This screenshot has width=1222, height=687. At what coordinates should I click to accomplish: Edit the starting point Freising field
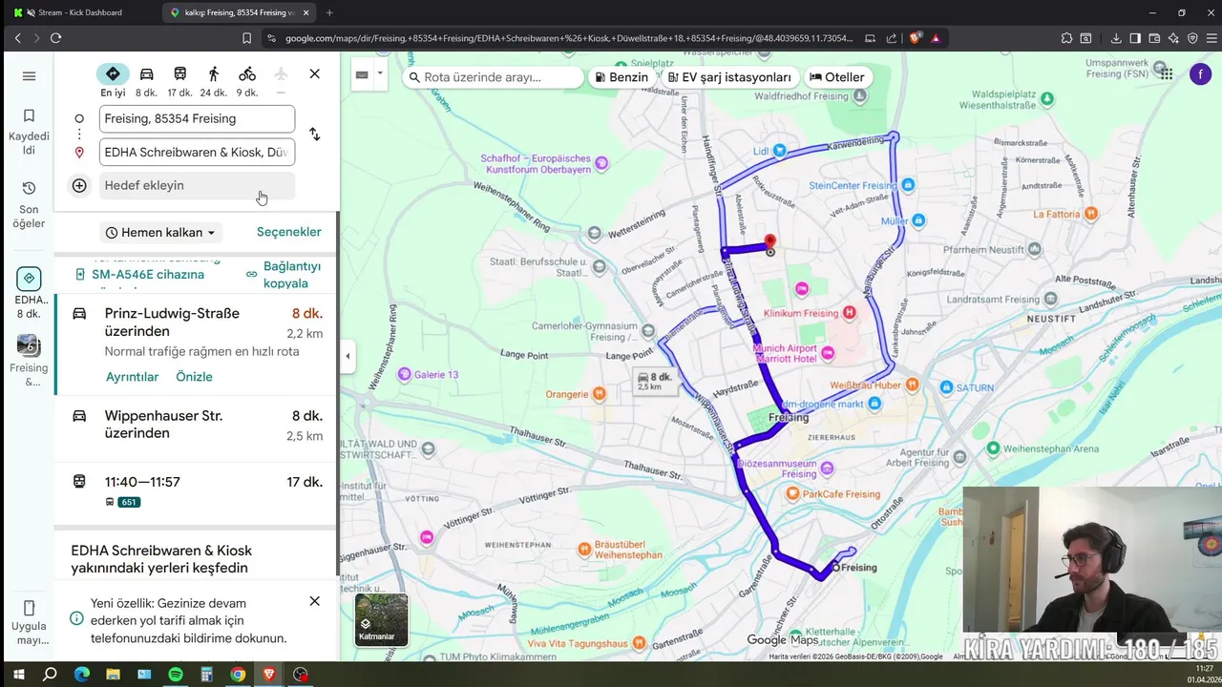coord(197,118)
